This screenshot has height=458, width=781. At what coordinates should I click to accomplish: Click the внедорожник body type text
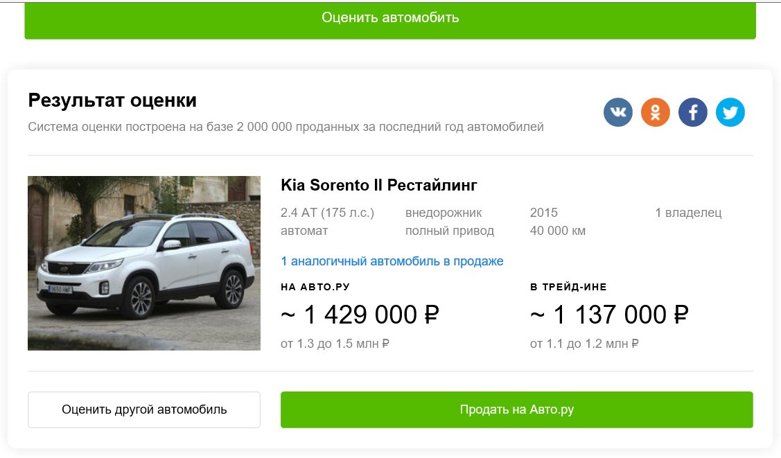(444, 213)
